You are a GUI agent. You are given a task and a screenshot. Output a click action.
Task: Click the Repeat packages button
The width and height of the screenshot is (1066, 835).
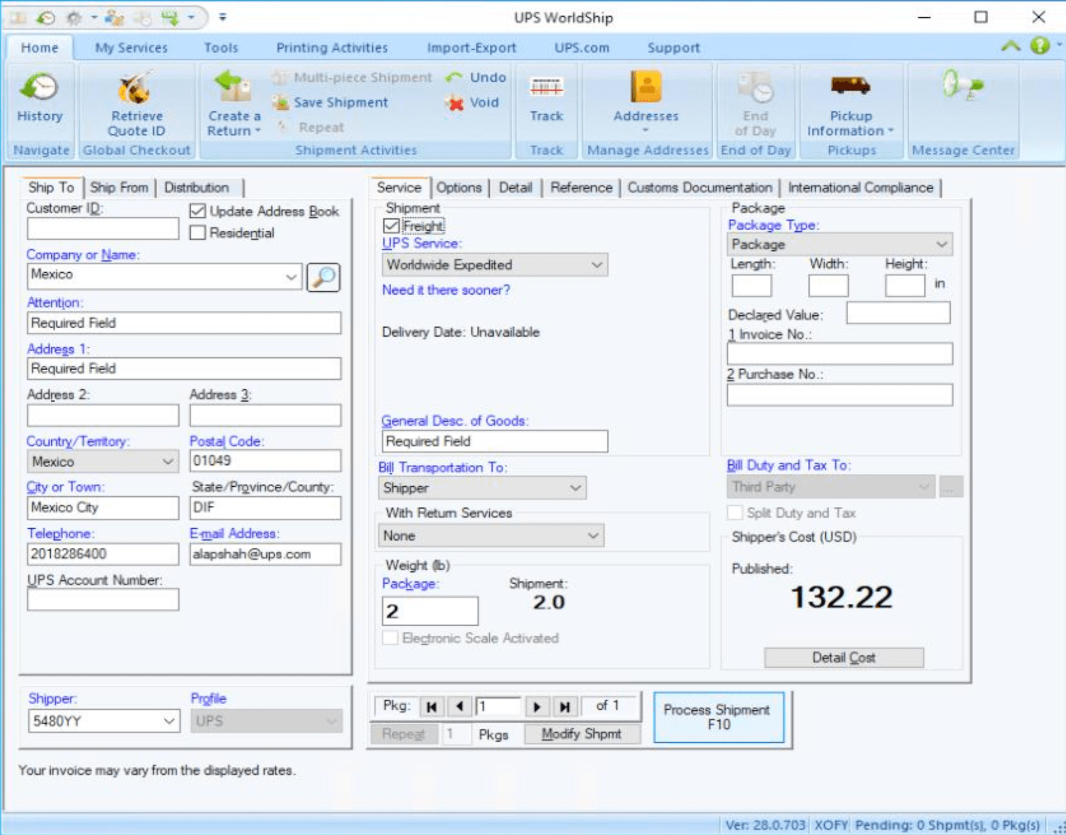403,734
